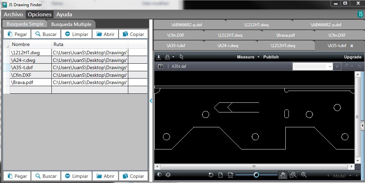365x183 pixels.
Task: Open the layers icon in the viewer
Action: pyautogui.click(x=168, y=175)
